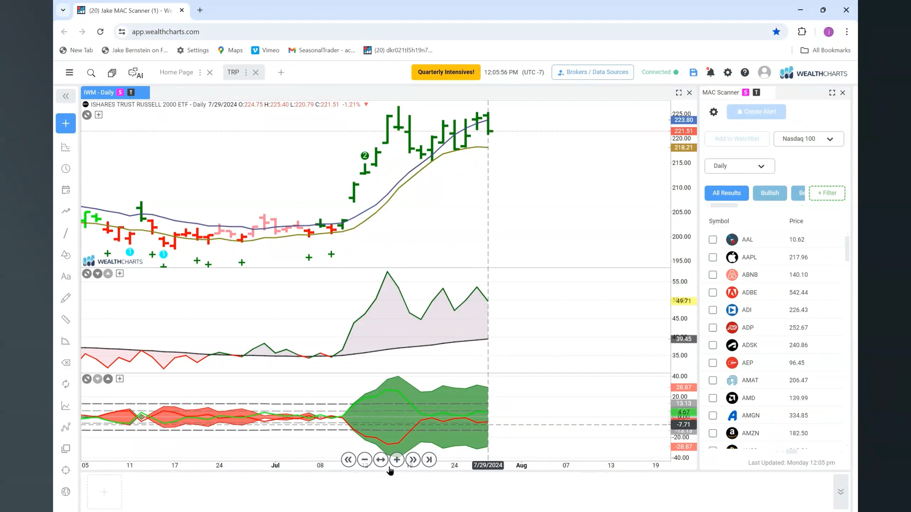
Task: Advance chart forward with double-right arrow
Action: 413,459
